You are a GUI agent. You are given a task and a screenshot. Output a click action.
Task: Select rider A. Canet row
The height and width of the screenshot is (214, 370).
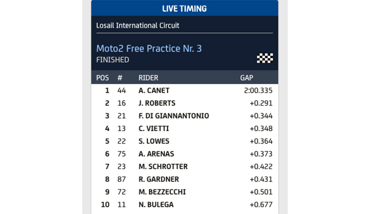click(x=154, y=91)
